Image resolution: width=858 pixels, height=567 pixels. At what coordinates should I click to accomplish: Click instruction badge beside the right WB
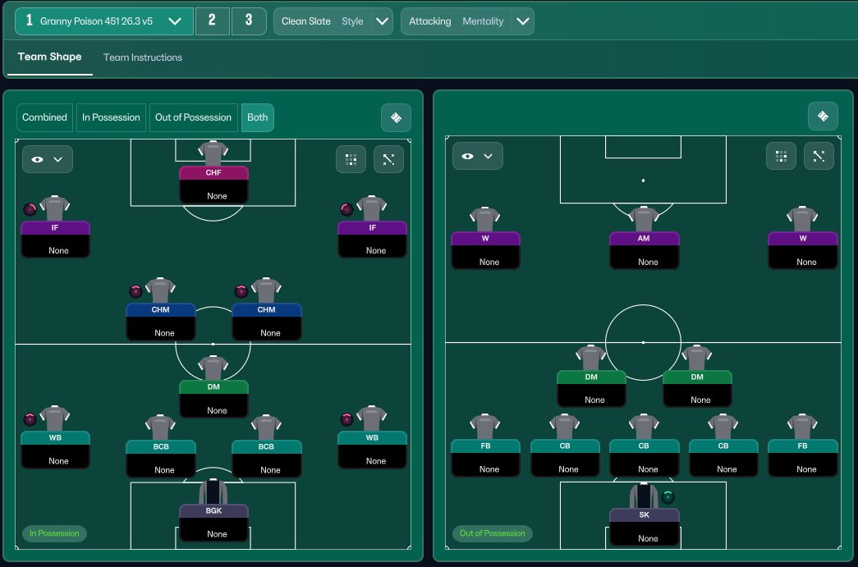tap(347, 419)
